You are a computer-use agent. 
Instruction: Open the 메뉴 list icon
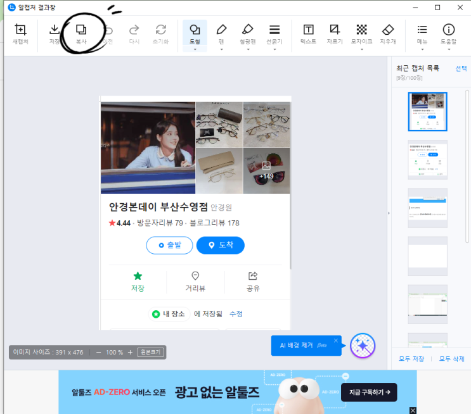422,34
